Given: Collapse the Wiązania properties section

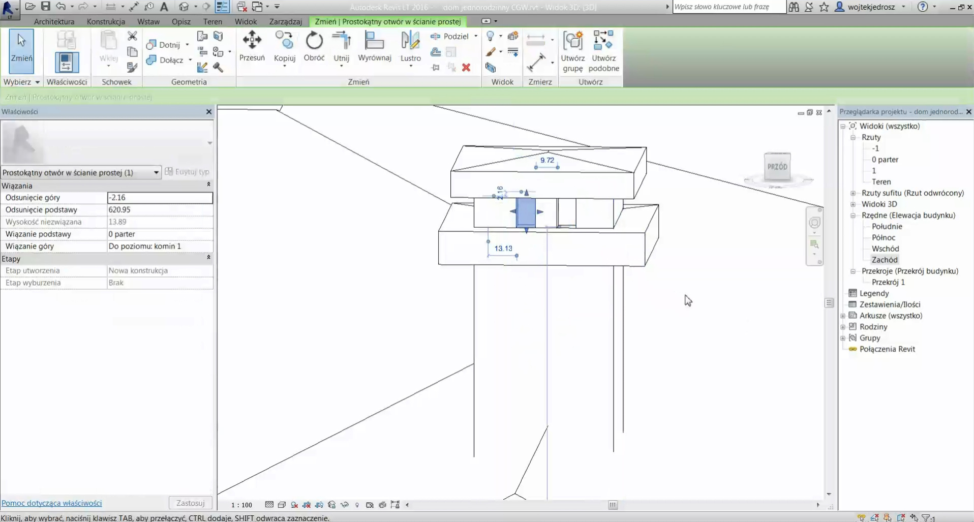Looking at the screenshot, I should [208, 185].
